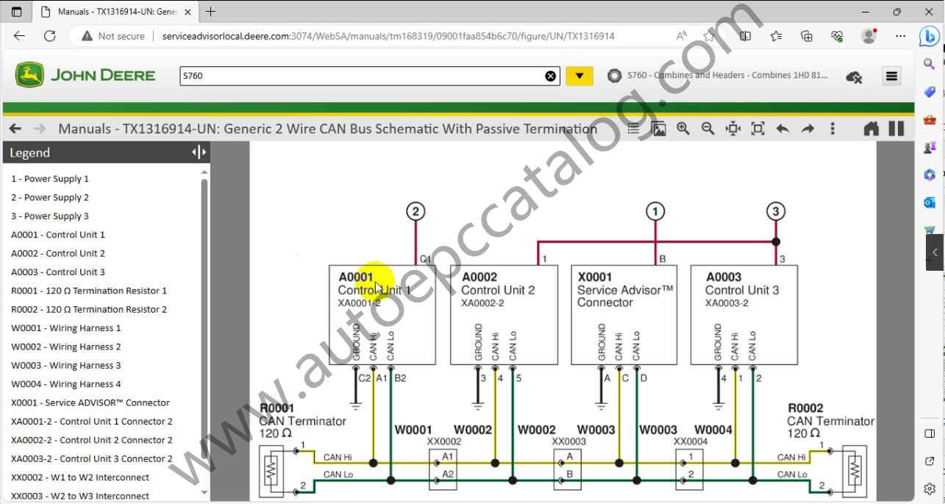Click the pan/move schematic tool
The height and width of the screenshot is (504, 945).
click(x=733, y=129)
